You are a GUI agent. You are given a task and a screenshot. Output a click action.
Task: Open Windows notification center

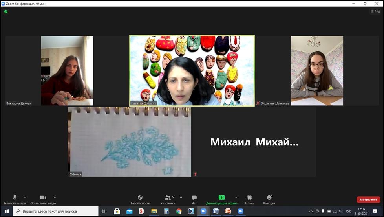pos(375,211)
